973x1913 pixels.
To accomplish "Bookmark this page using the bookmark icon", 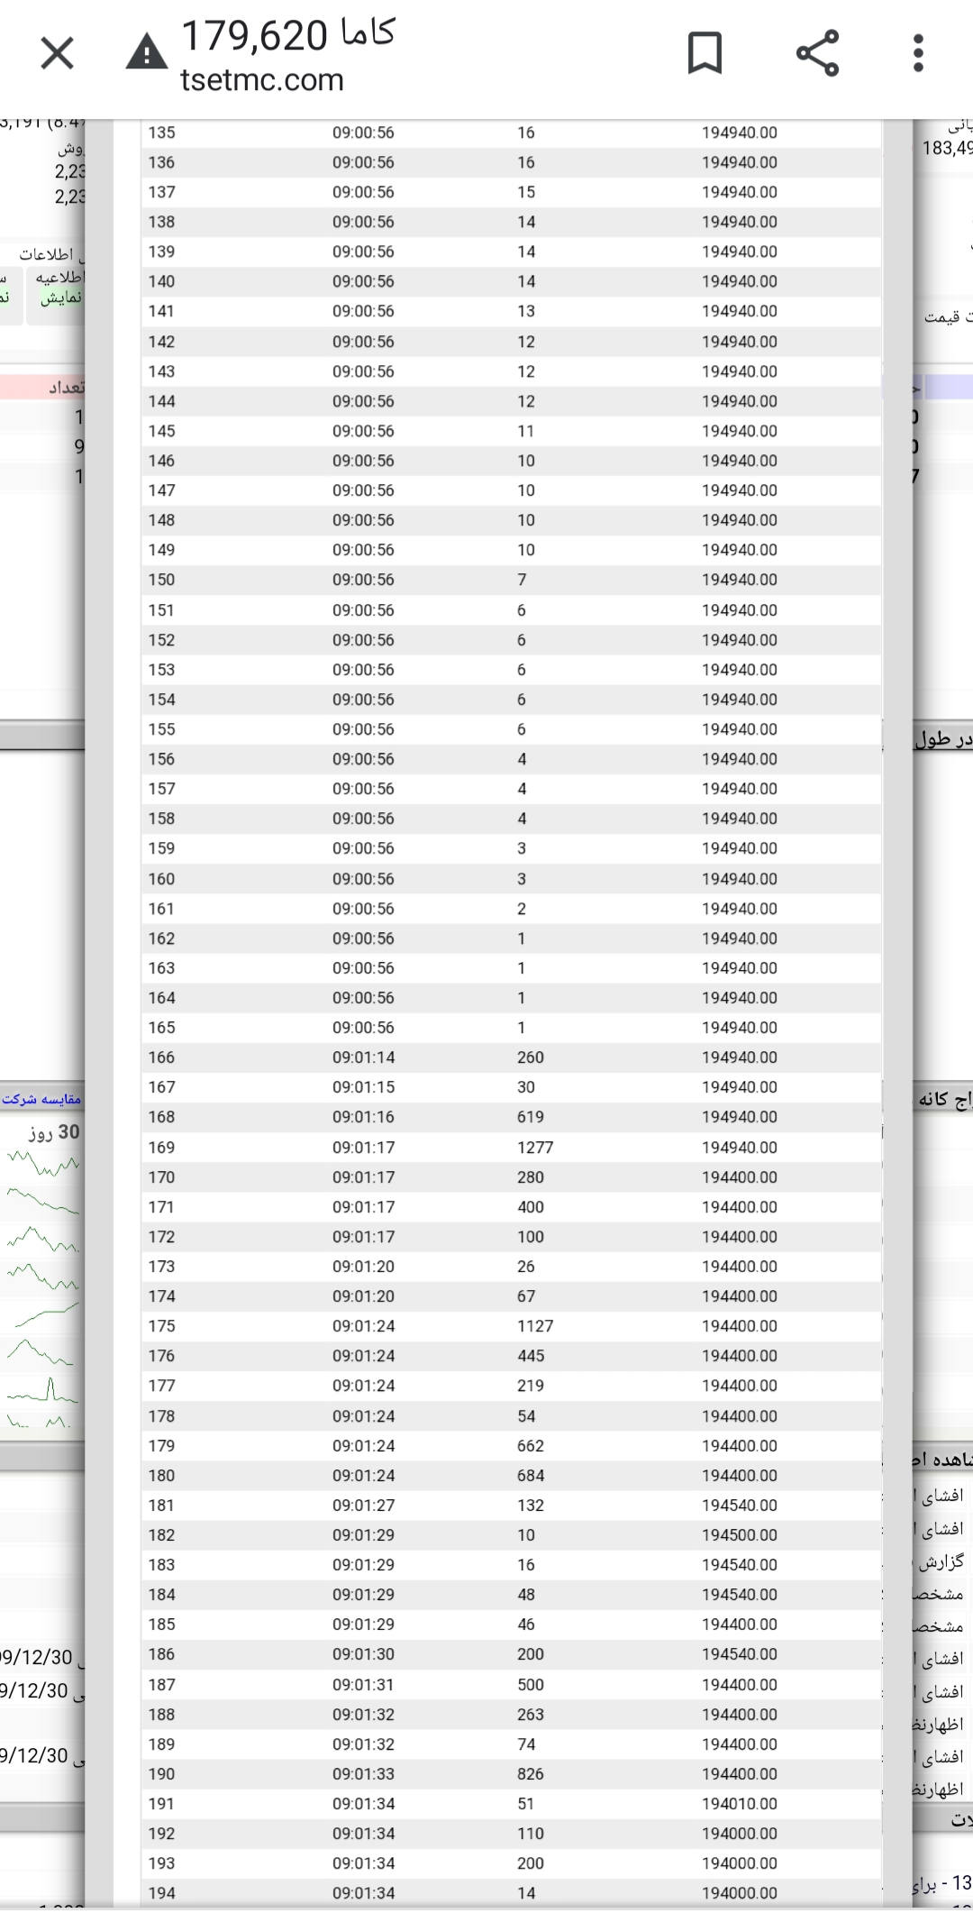I will [x=705, y=53].
